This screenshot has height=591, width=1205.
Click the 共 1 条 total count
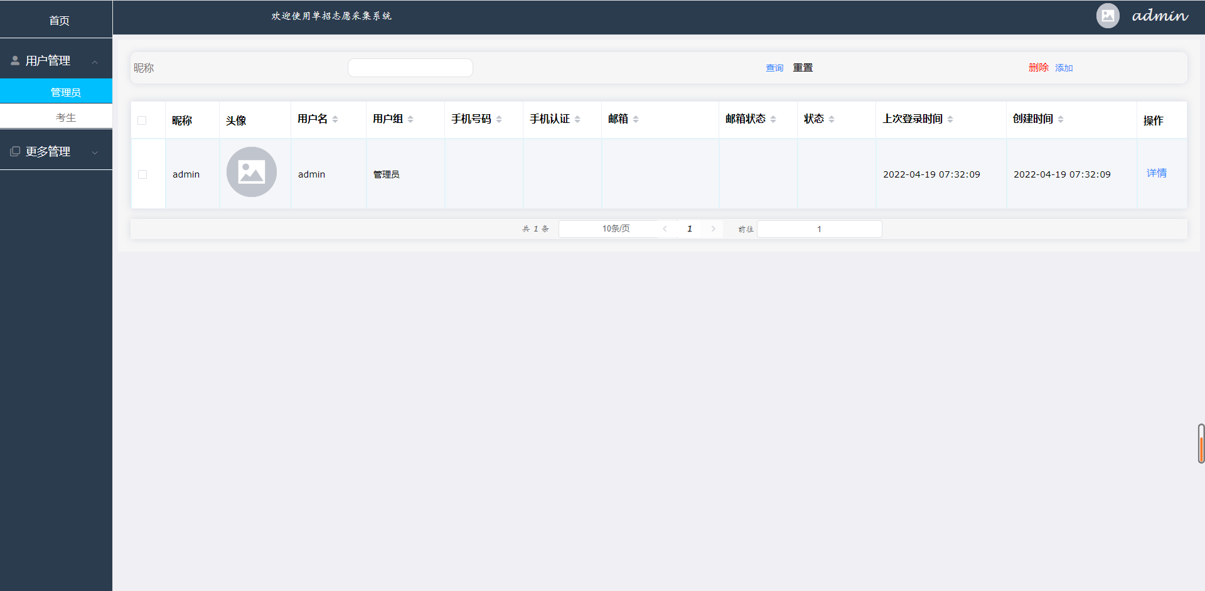[535, 229]
